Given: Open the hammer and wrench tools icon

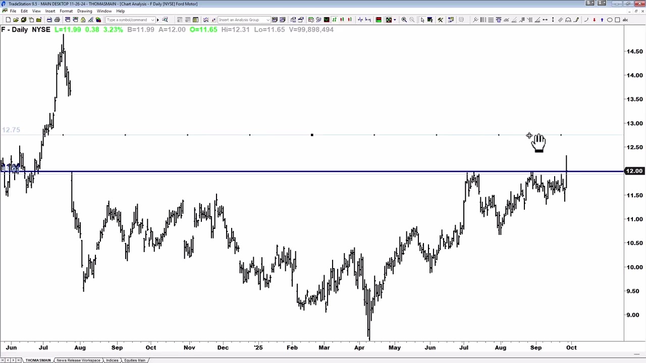Looking at the screenshot, I should pos(440,20).
